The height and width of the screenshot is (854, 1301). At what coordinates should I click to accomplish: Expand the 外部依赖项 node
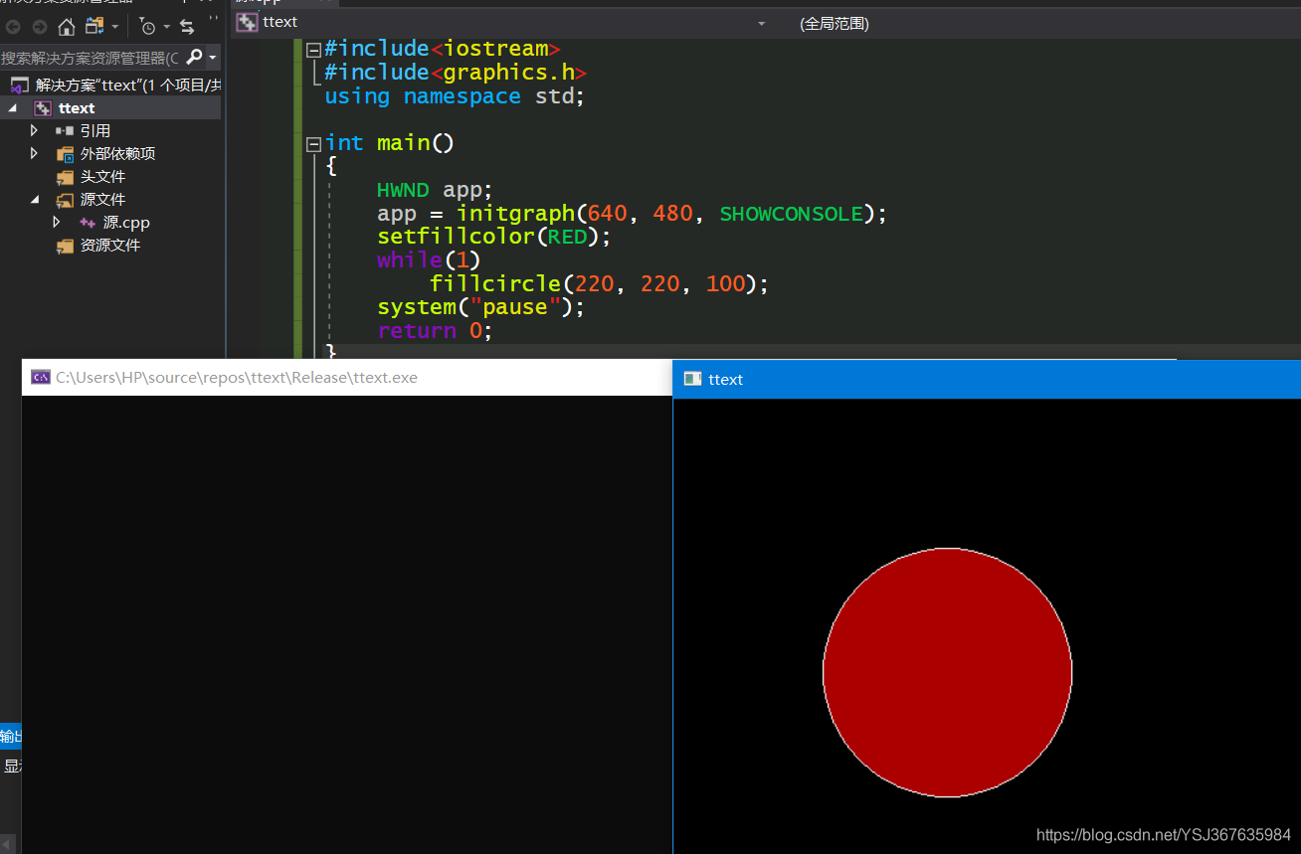click(x=34, y=153)
